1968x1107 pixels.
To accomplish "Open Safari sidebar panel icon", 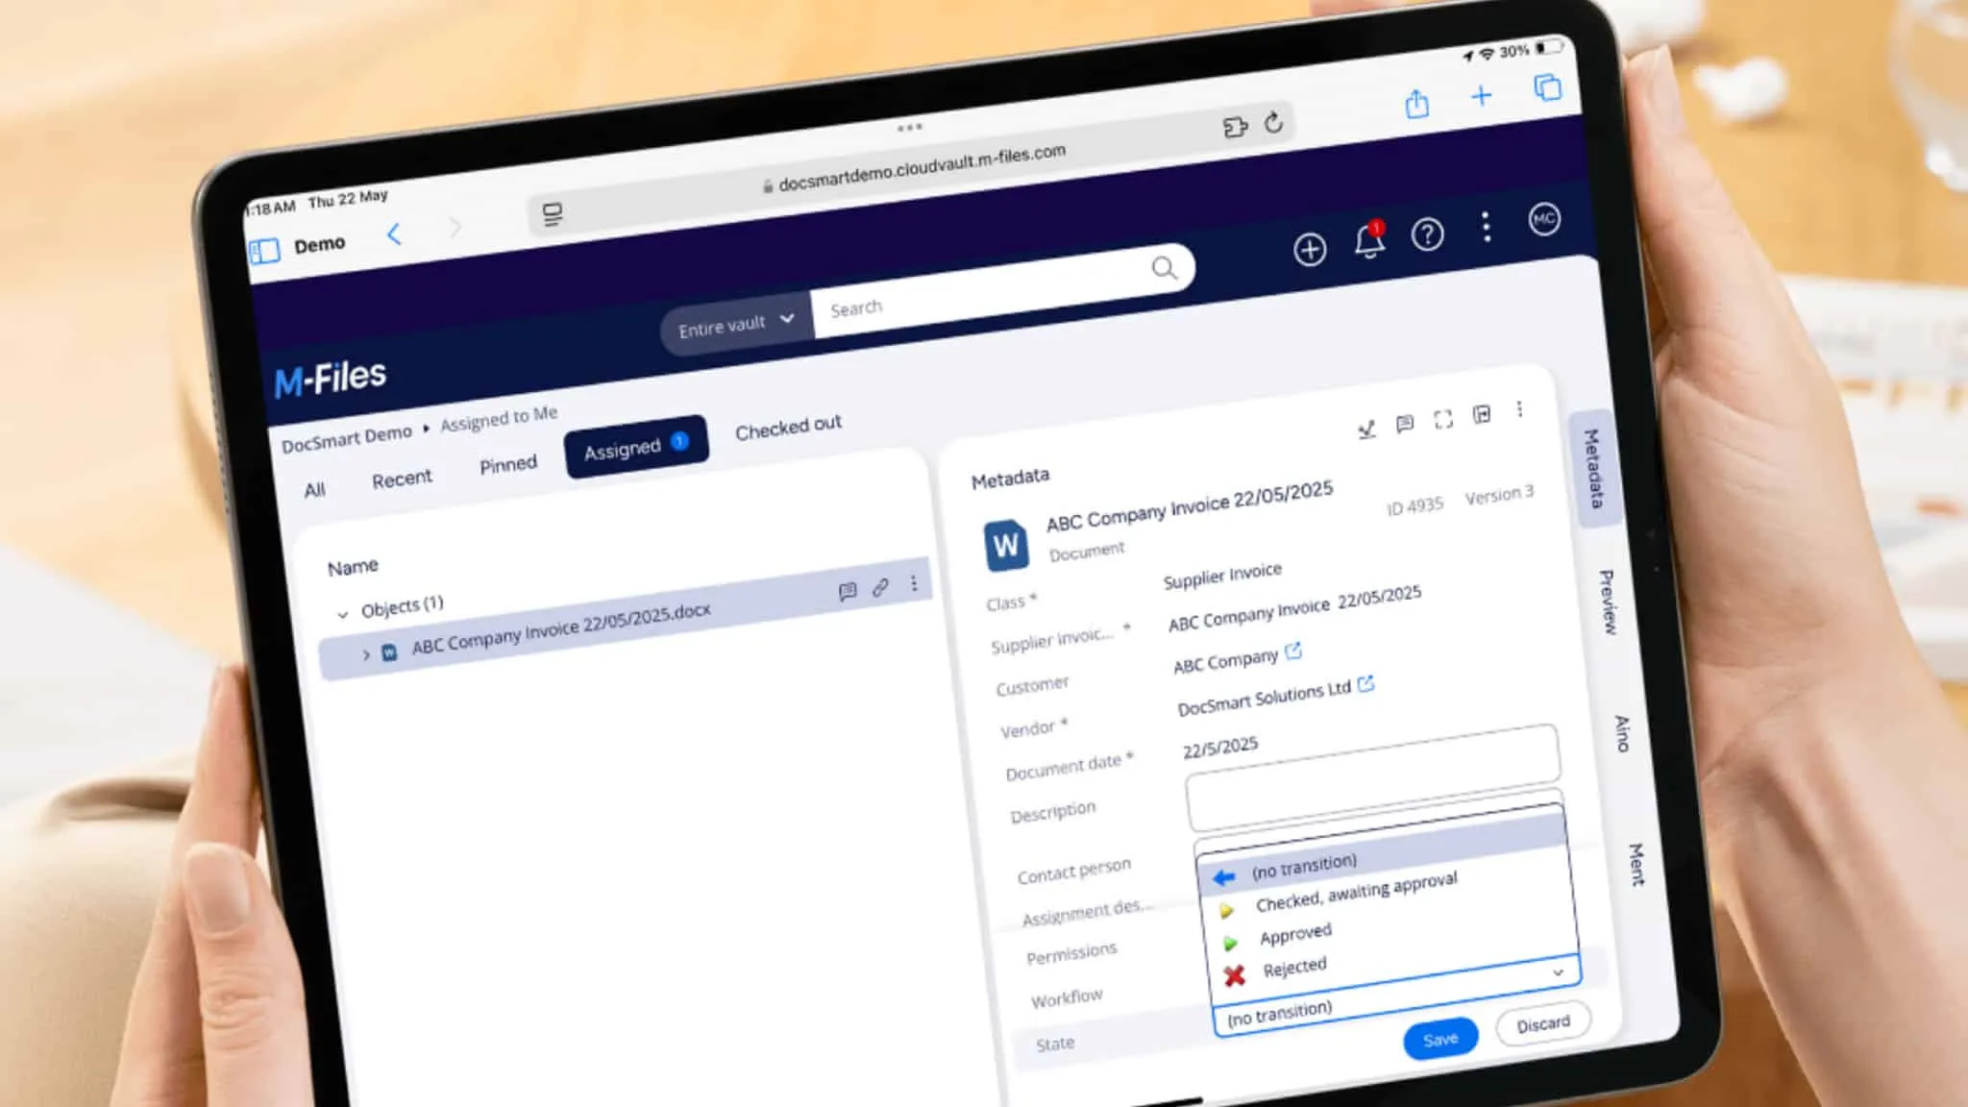I will point(264,252).
